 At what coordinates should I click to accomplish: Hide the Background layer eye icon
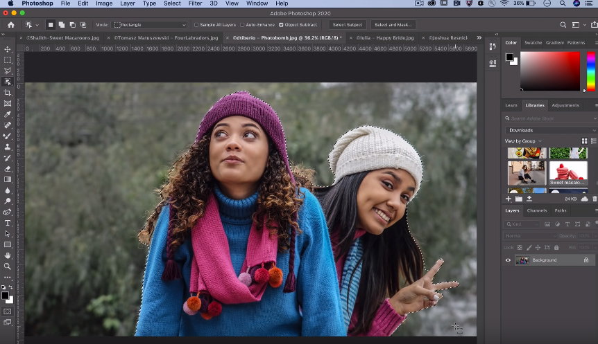coord(508,260)
